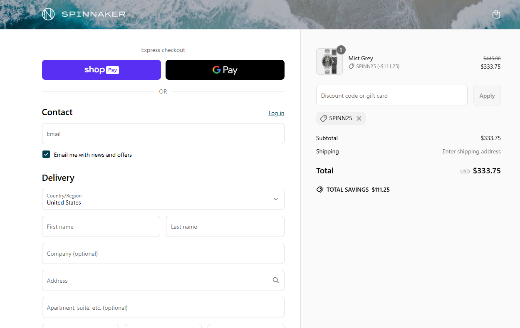
Task: Click the shopping bag icon
Action: click(496, 14)
